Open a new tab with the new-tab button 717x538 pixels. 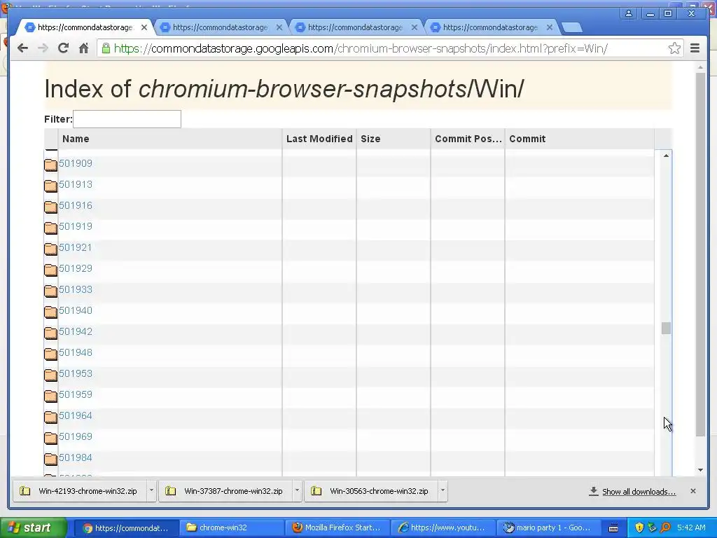571,27
